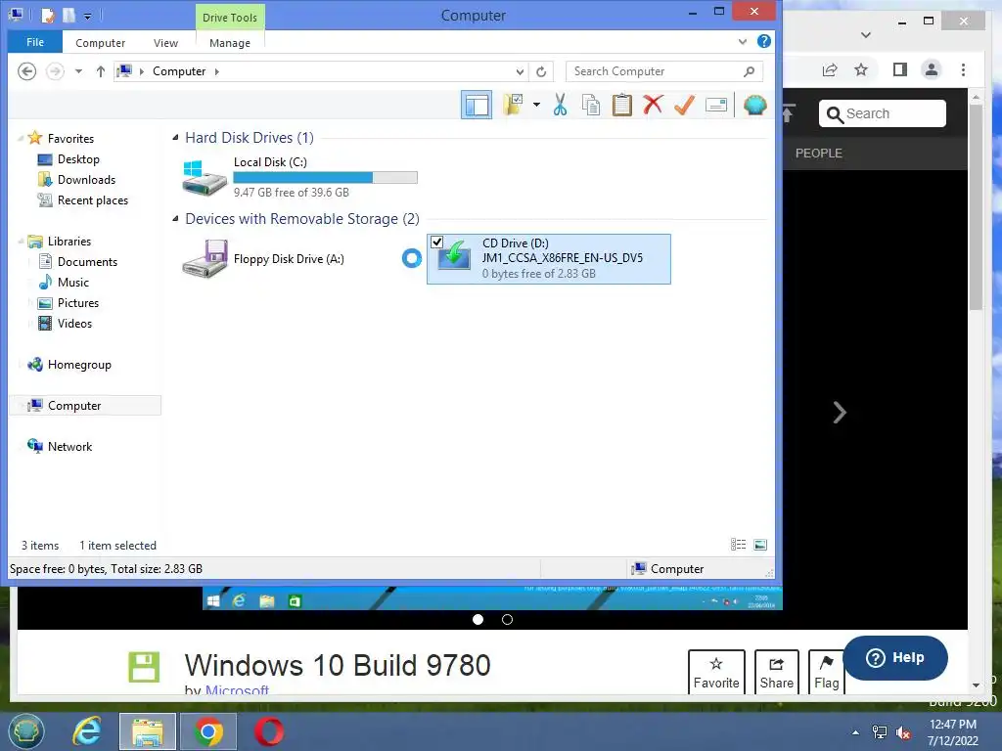Viewport: 1002px width, 751px height.
Task: Go up one folder level
Action: 101,71
